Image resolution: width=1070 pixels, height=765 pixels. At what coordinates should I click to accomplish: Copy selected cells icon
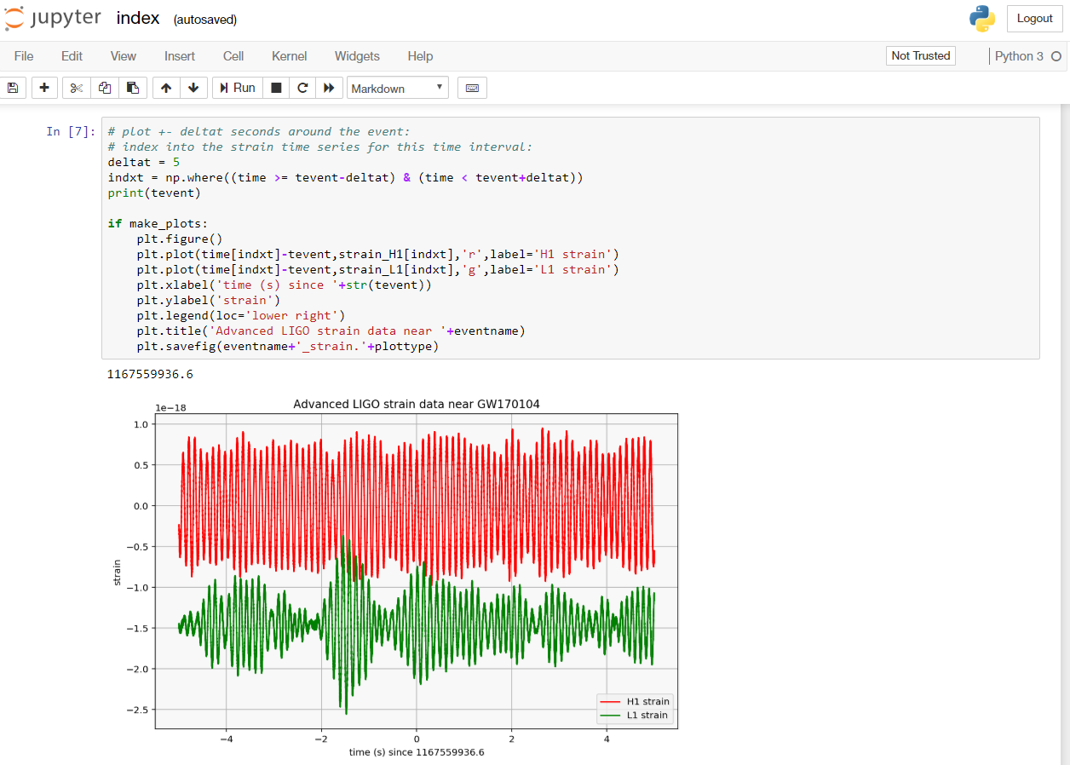(105, 88)
